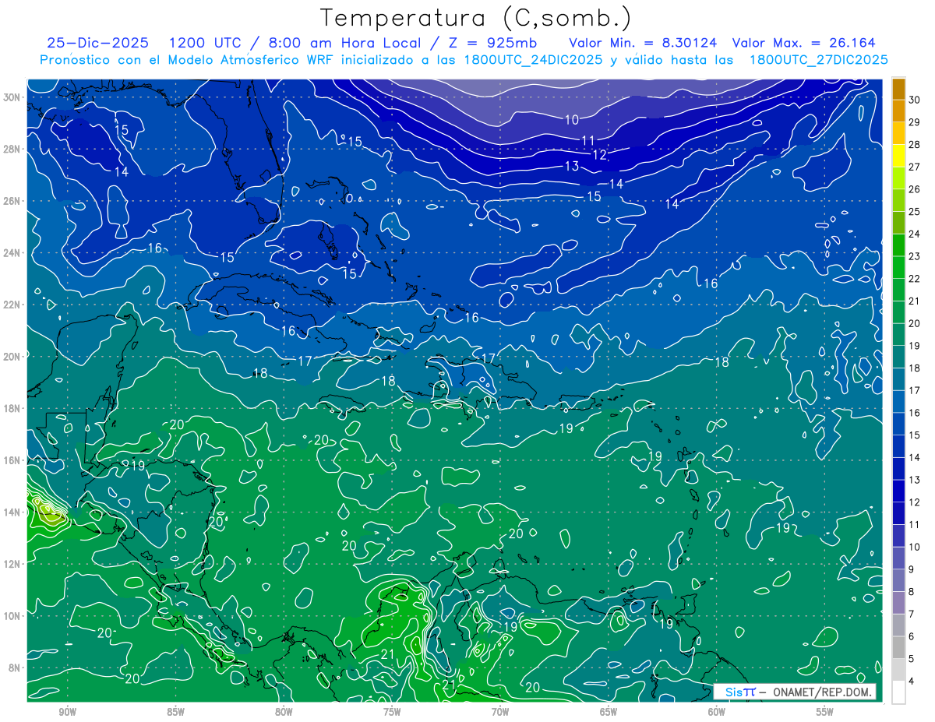Click "Valor Max. = 26.164"
The height and width of the screenshot is (722, 935).
point(803,43)
